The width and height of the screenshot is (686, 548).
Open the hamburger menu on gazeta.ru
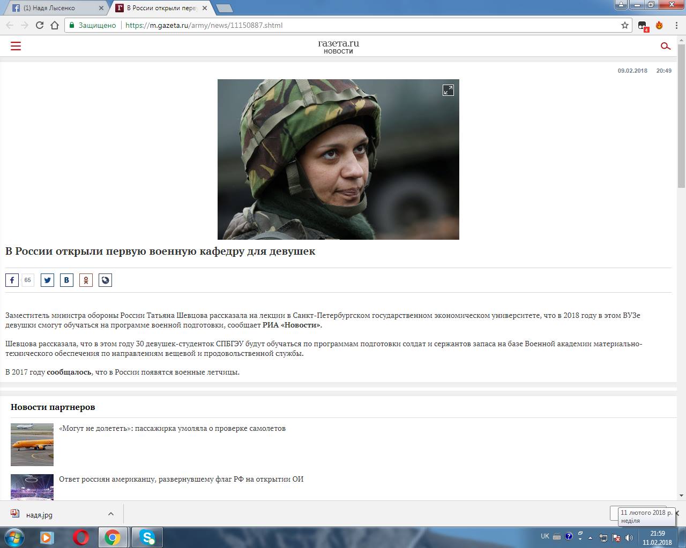16,46
